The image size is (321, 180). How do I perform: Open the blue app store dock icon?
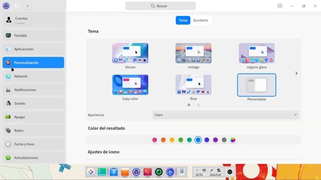114,172
